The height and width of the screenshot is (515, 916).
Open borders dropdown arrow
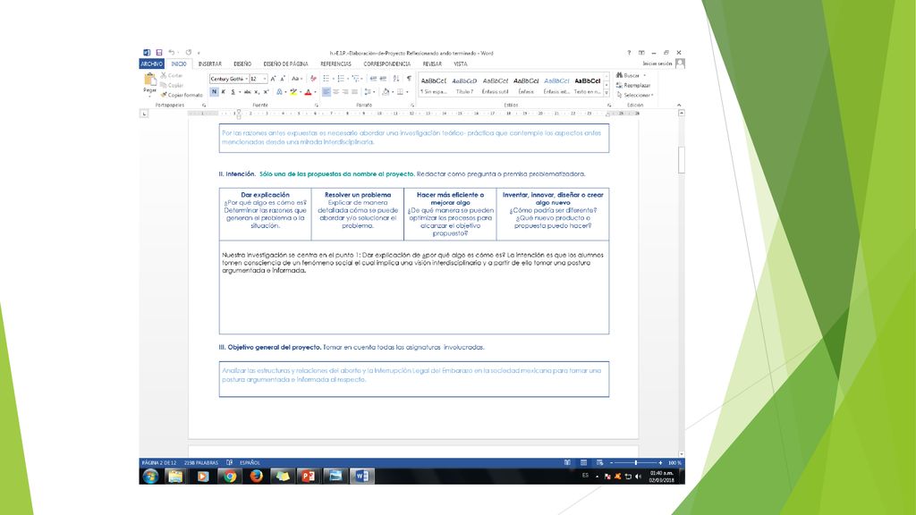click(407, 92)
